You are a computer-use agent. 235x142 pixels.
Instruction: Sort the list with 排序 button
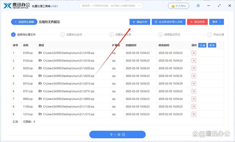pyautogui.click(x=212, y=45)
